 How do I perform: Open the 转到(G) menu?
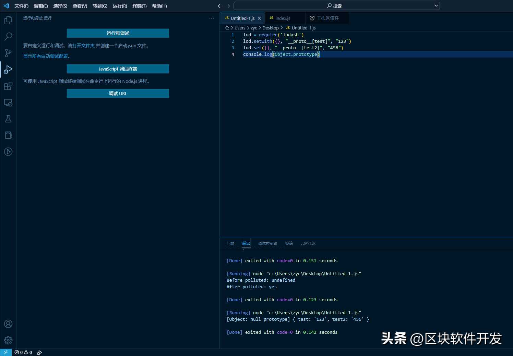point(100,6)
